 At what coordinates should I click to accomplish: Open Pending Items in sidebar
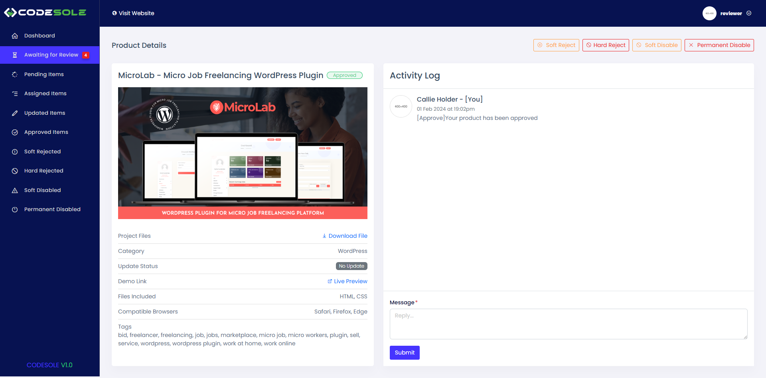click(50, 74)
